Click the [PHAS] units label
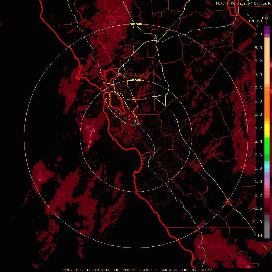 255,21
